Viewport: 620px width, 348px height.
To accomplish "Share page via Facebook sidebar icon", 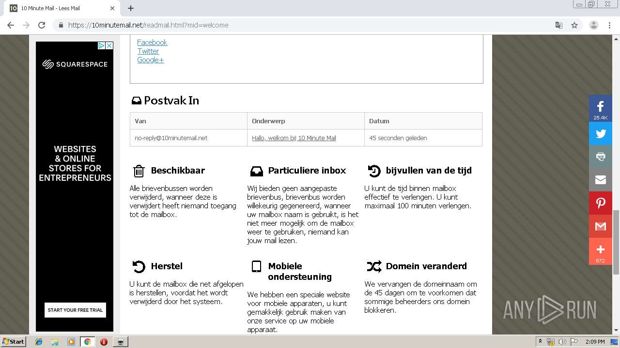I will (601, 108).
